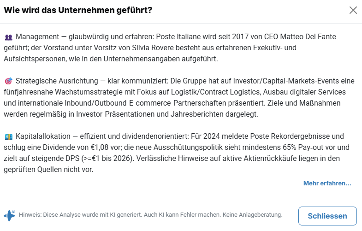
Task: Open the 'Mehr erfahren...' link
Action: (x=327, y=184)
